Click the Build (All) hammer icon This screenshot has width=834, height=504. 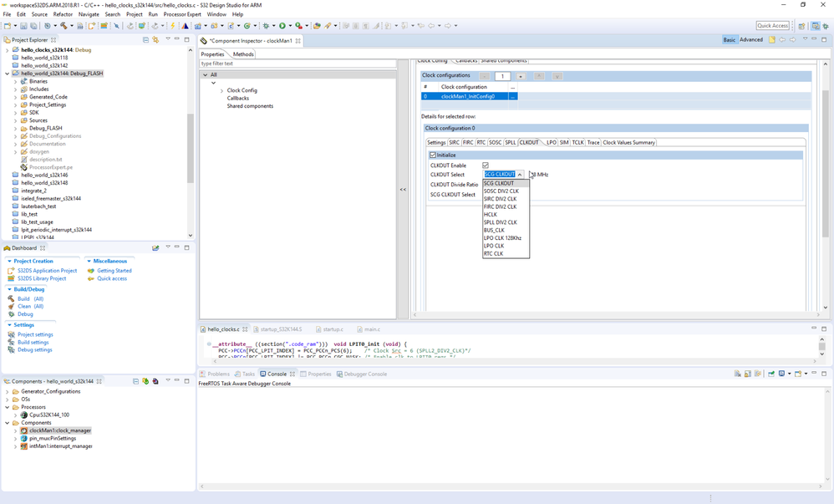click(x=11, y=298)
